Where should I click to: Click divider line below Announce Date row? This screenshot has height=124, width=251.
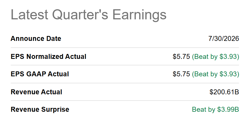pos(125,48)
